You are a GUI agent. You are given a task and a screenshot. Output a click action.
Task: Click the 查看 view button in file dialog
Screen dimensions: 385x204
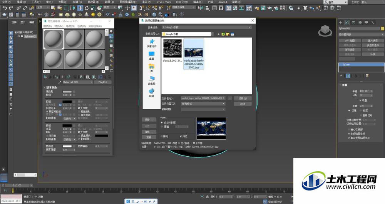149,137
